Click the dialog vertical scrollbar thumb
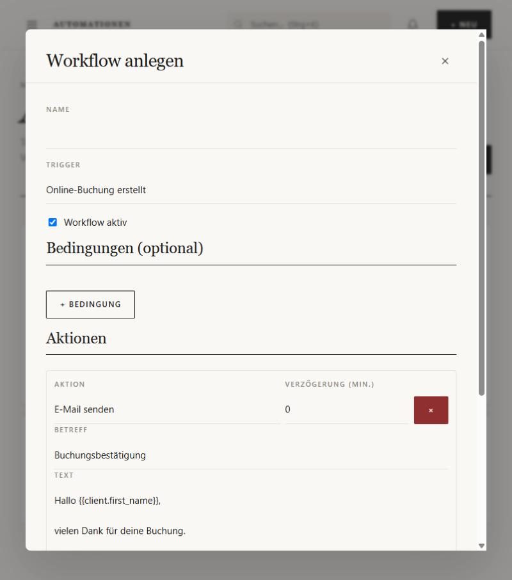The height and width of the screenshot is (580, 512). (x=481, y=218)
